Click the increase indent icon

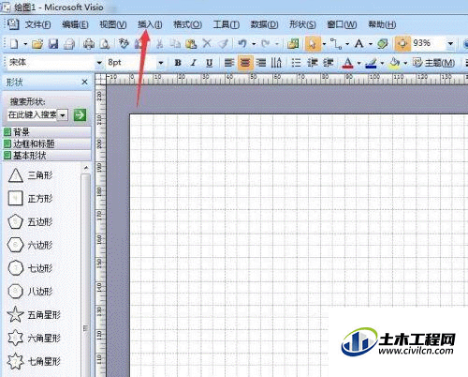328,63
